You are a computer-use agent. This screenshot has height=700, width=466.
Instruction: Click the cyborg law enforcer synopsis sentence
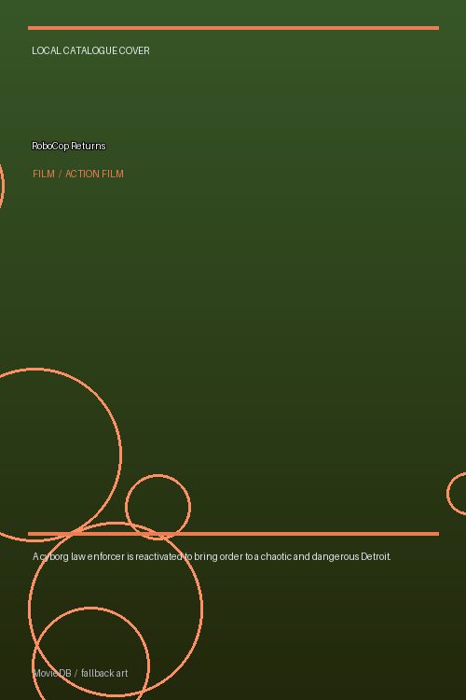(x=212, y=556)
